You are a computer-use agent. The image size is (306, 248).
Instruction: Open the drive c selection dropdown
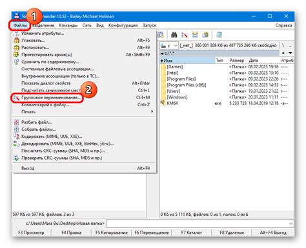(169, 46)
